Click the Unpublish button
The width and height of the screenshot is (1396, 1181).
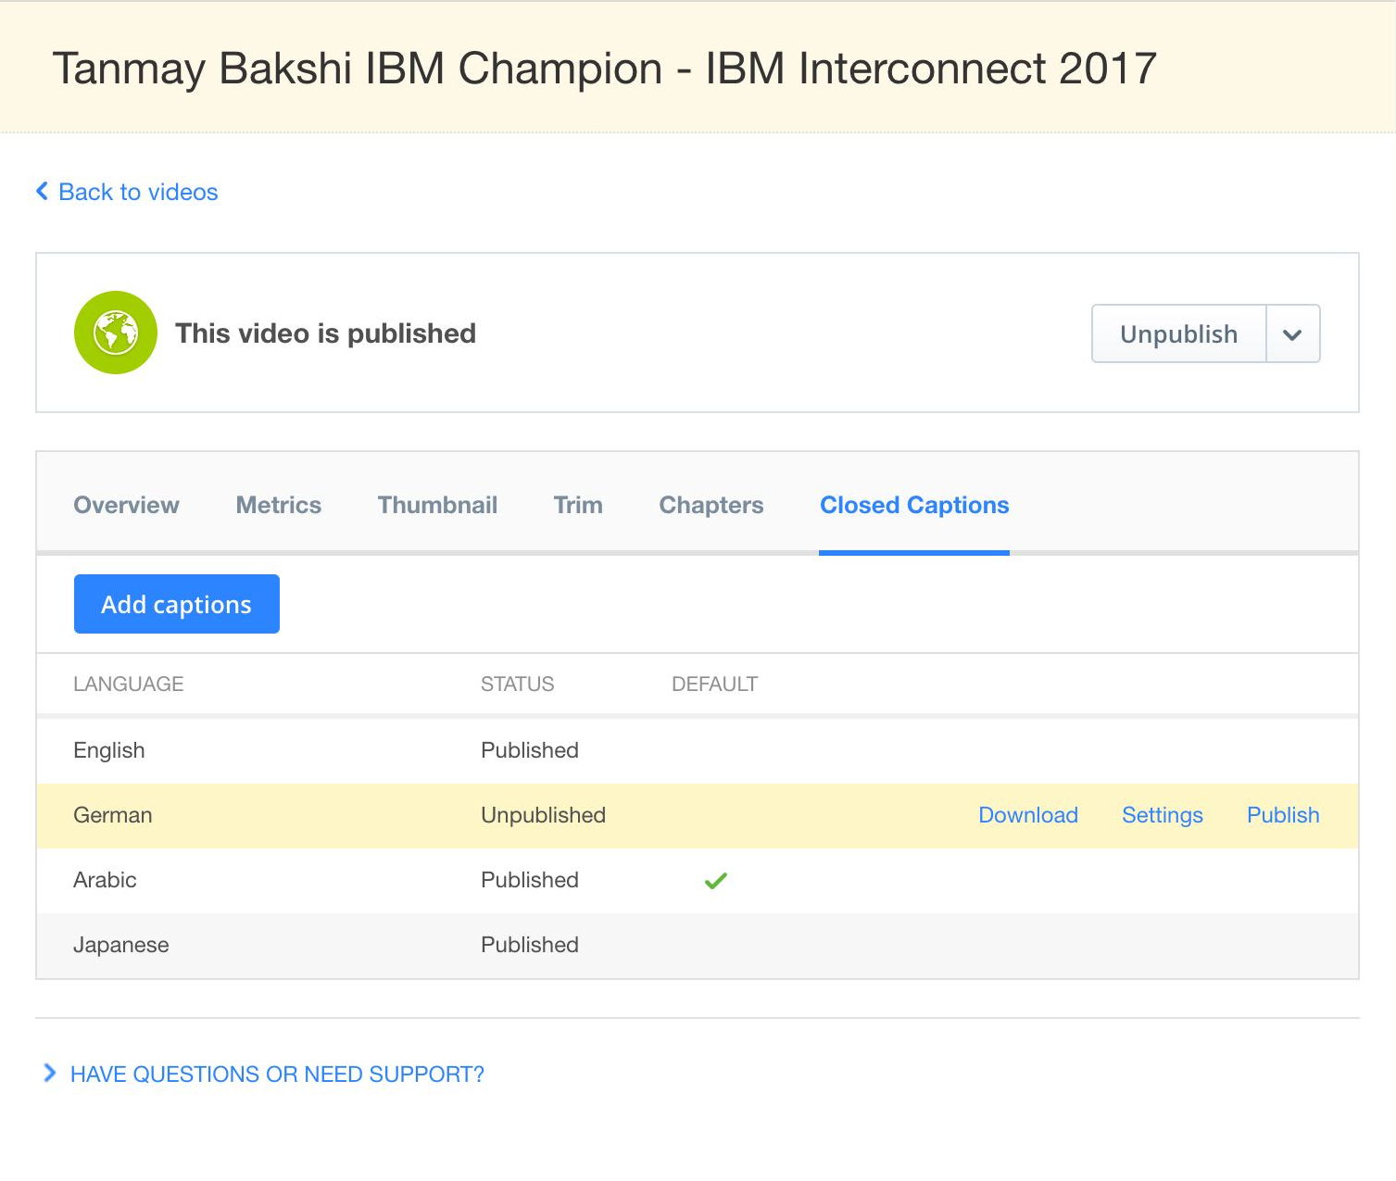(x=1178, y=333)
